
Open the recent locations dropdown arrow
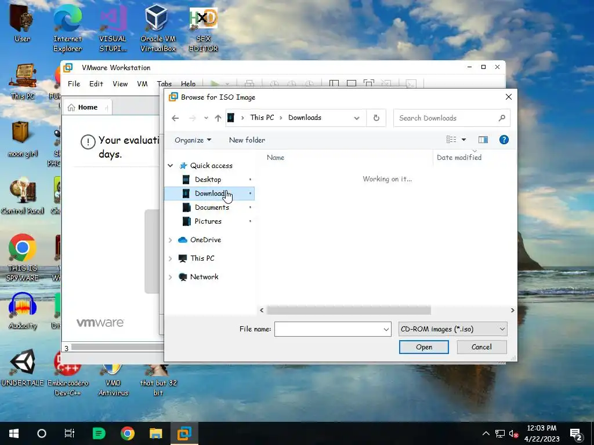(x=206, y=118)
